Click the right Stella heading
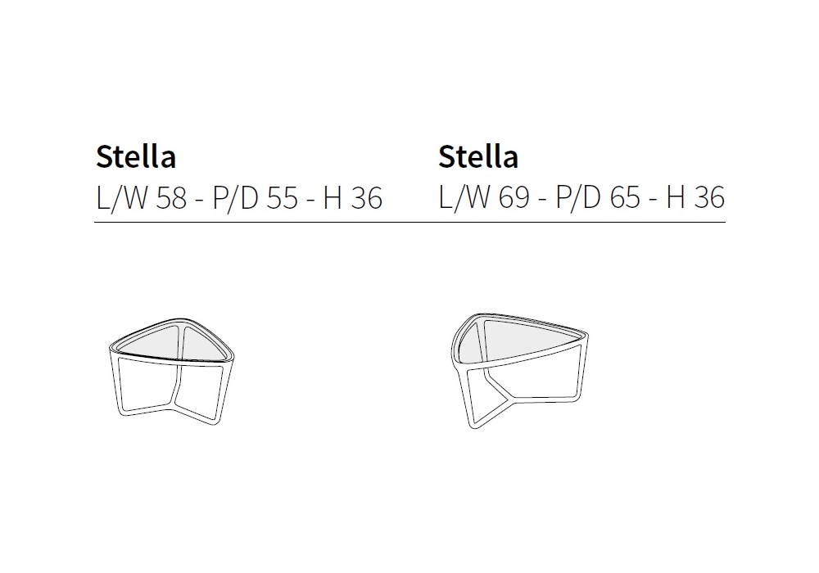 tap(478, 156)
